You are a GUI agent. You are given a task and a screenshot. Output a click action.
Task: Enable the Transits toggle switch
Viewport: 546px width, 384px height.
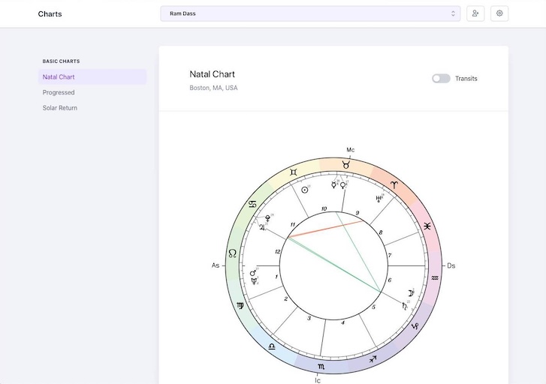point(441,78)
